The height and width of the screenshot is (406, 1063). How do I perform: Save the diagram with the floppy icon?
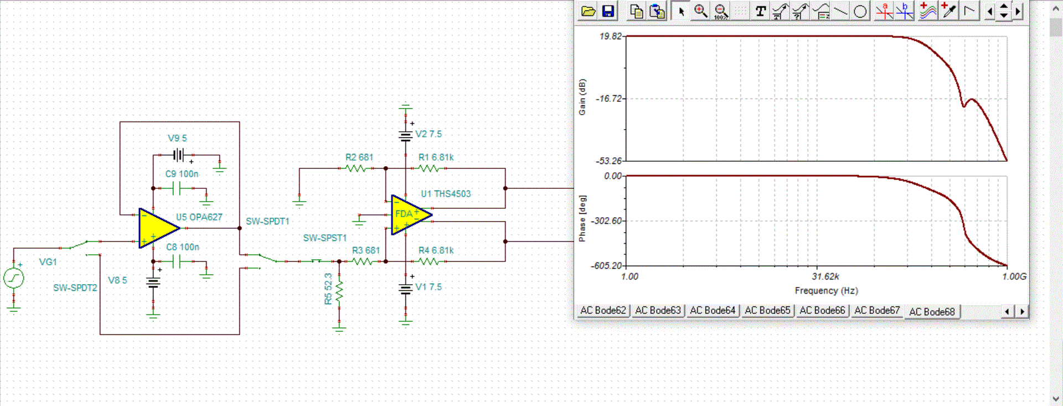pos(608,11)
